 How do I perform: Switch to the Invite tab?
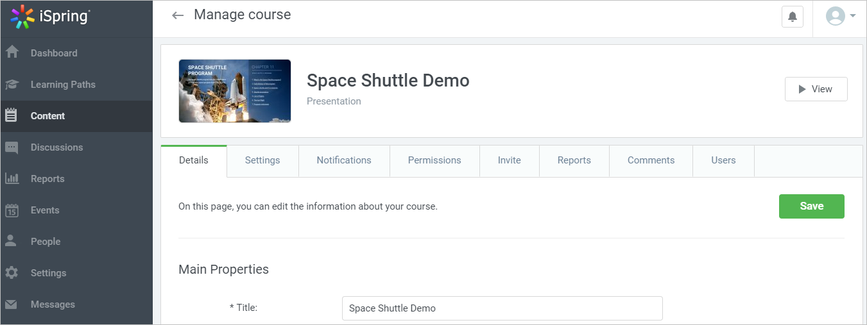(510, 161)
